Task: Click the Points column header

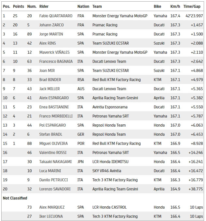Action: pyautogui.click(x=18, y=7)
